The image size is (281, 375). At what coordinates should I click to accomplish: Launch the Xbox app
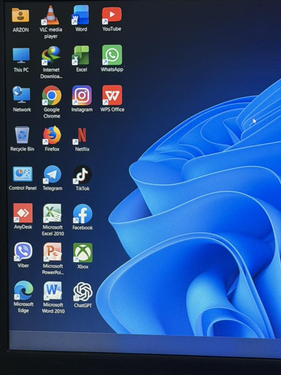pyautogui.click(x=83, y=253)
